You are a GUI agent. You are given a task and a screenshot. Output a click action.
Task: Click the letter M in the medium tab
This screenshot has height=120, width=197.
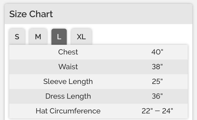[38, 37]
